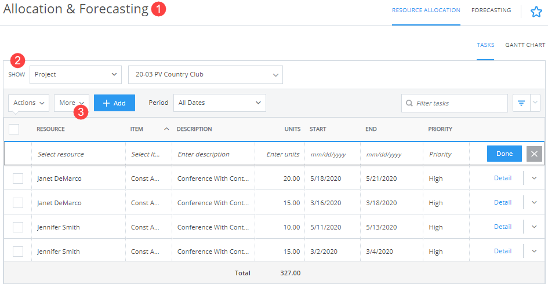Screen dimensions: 548x284
Task: Click the start date mm/dd/yyyy field
Action: click(x=332, y=154)
